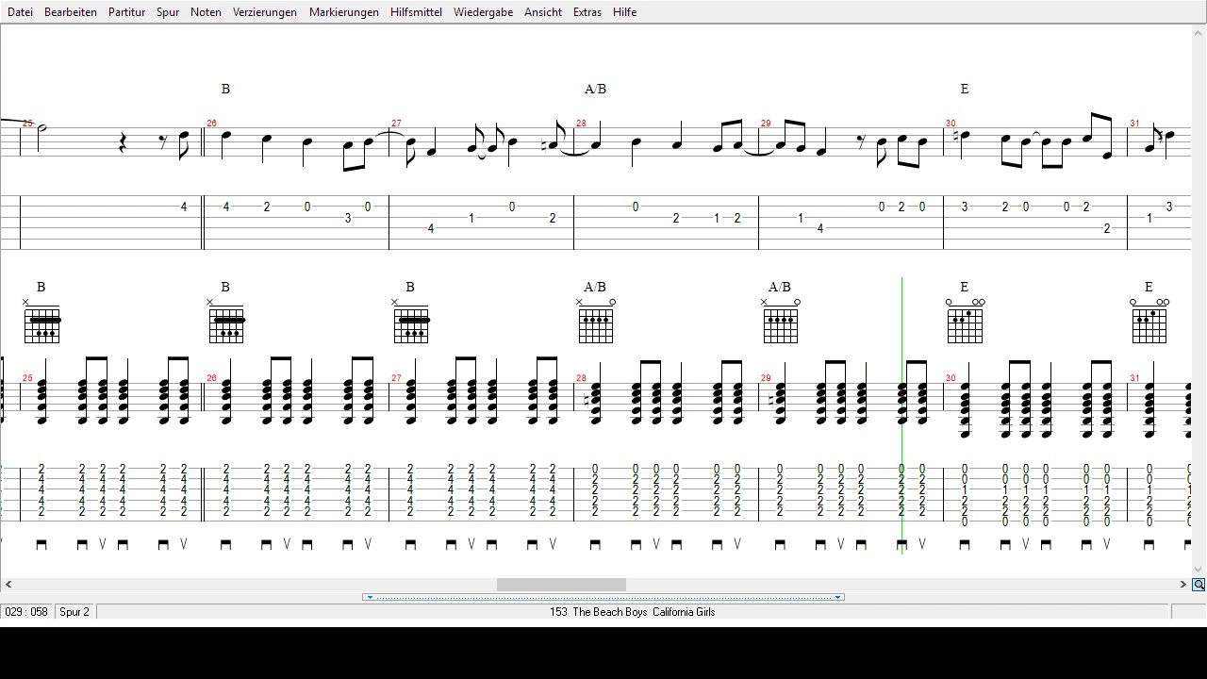Screen dimensions: 1207x679
Task: Open the Markierungen menu
Action: point(344,12)
